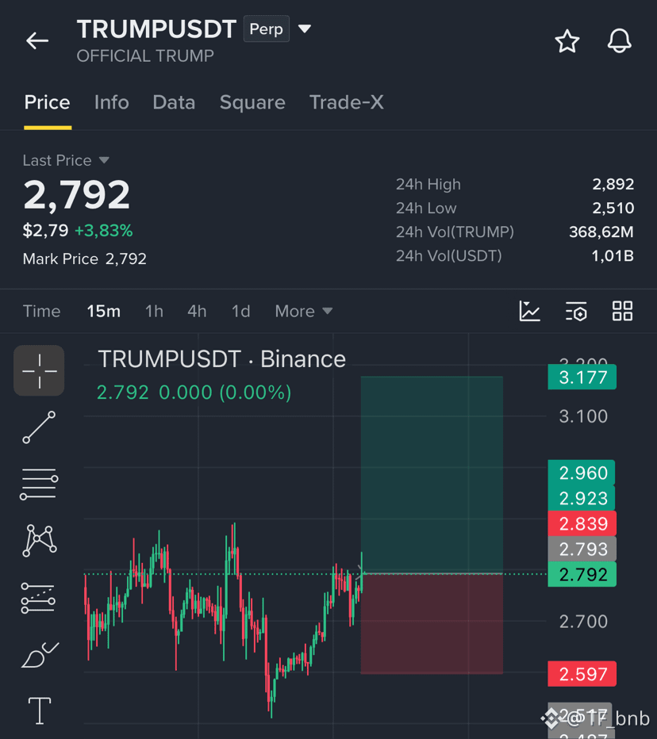This screenshot has height=739, width=657.
Task: Select the trend line drawing tool
Action: pos(39,427)
